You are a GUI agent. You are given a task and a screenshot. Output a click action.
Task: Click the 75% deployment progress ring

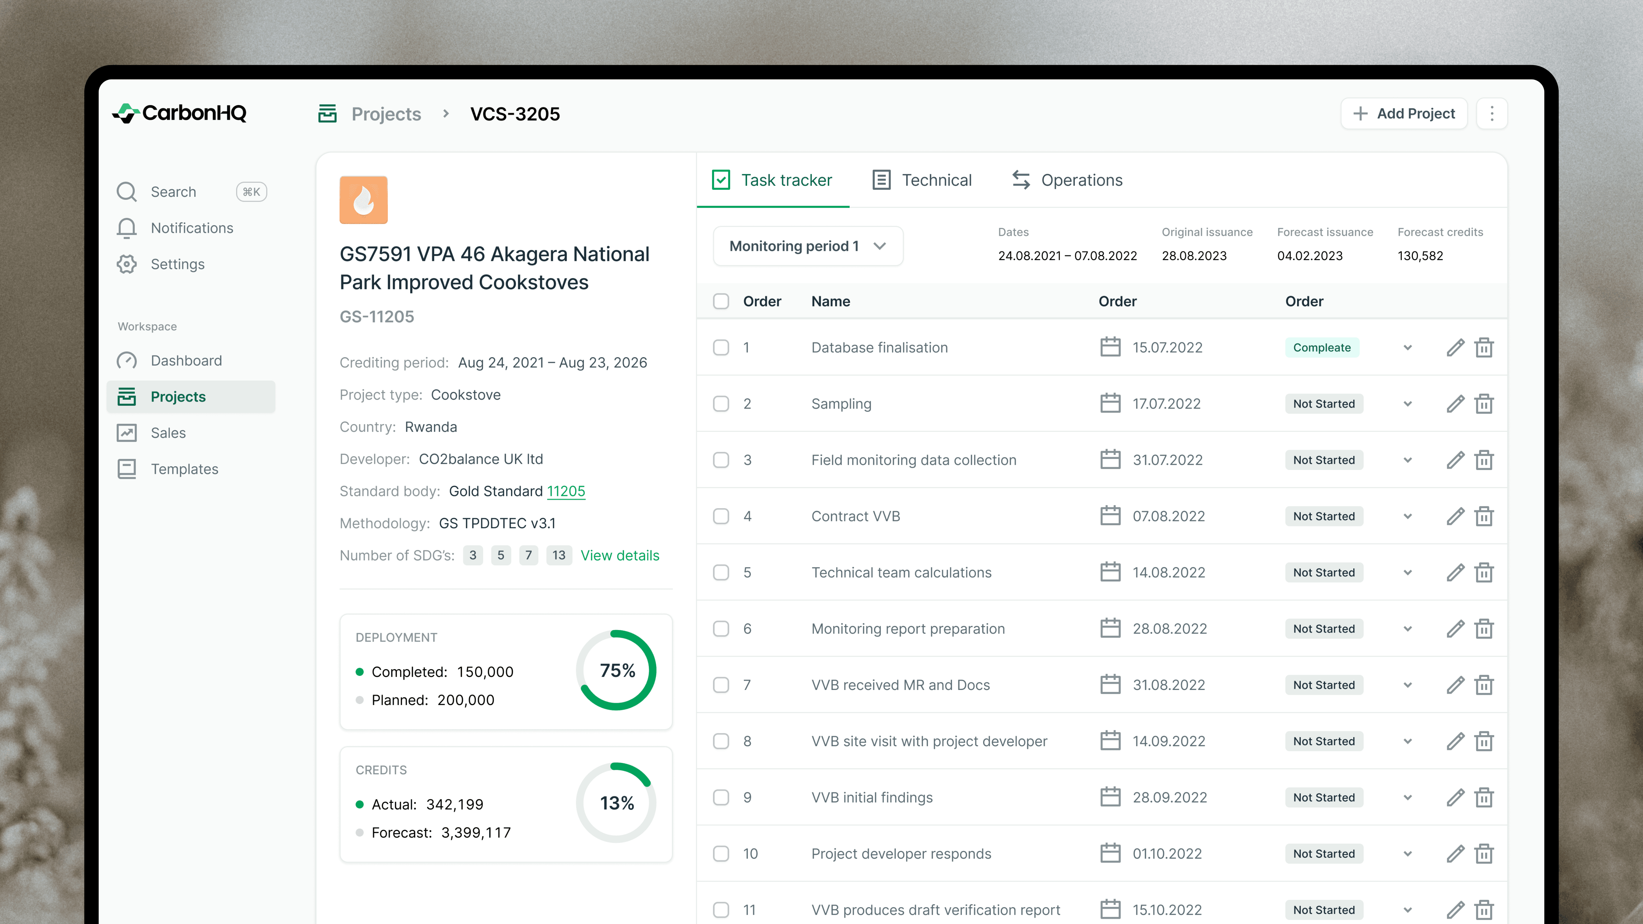pyautogui.click(x=616, y=670)
